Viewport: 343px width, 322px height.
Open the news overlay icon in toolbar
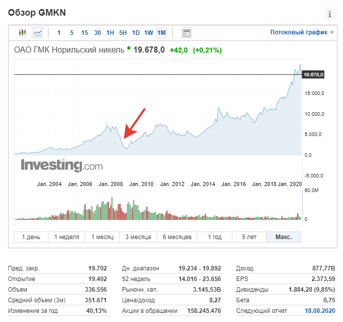pos(186,33)
